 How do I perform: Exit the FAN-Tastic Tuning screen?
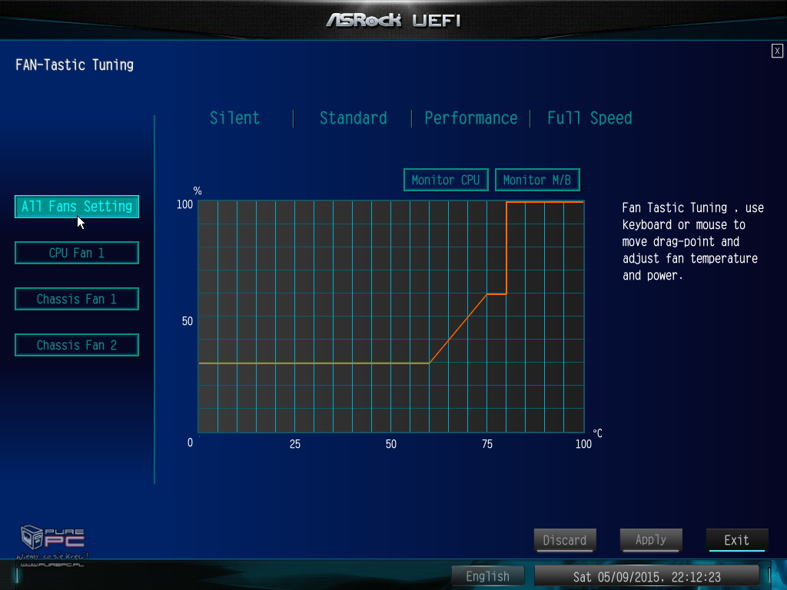click(737, 540)
